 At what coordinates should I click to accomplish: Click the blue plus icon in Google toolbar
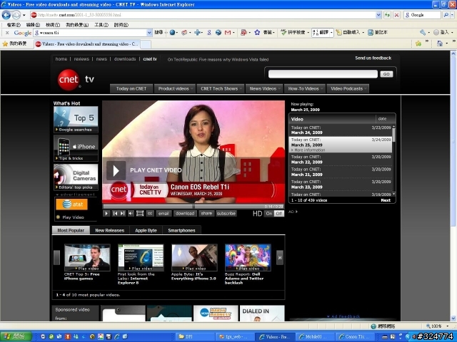[x=197, y=33]
